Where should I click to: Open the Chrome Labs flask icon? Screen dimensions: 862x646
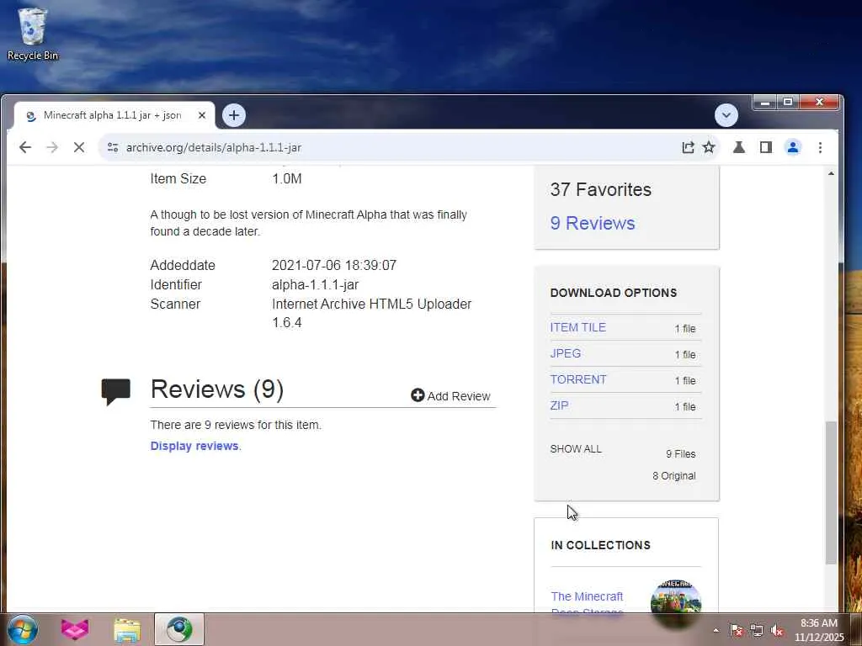pyautogui.click(x=739, y=147)
